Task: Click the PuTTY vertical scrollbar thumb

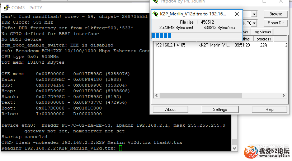Action: pyautogui.click(x=235, y=142)
